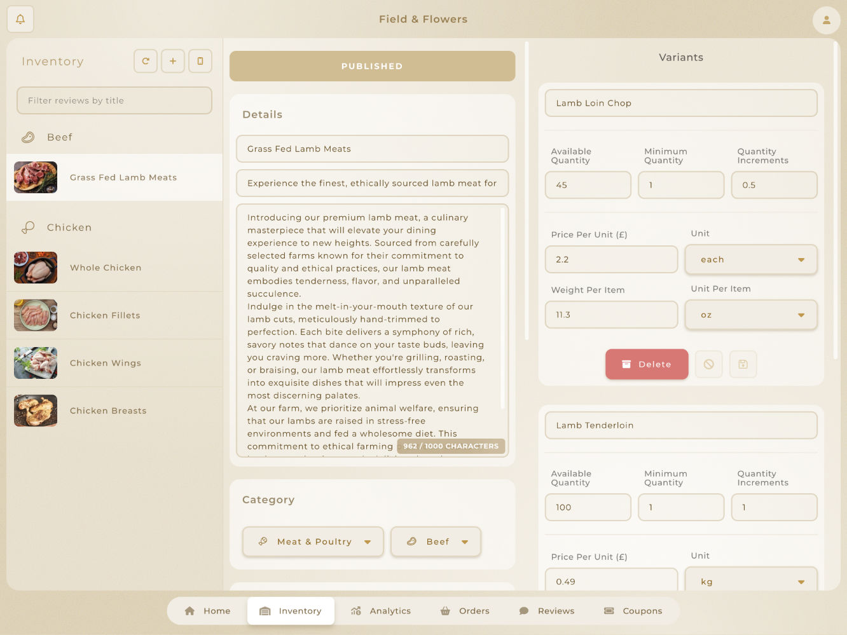The width and height of the screenshot is (847, 635).
Task: Select Chicken Fillets item
Action: (x=114, y=315)
